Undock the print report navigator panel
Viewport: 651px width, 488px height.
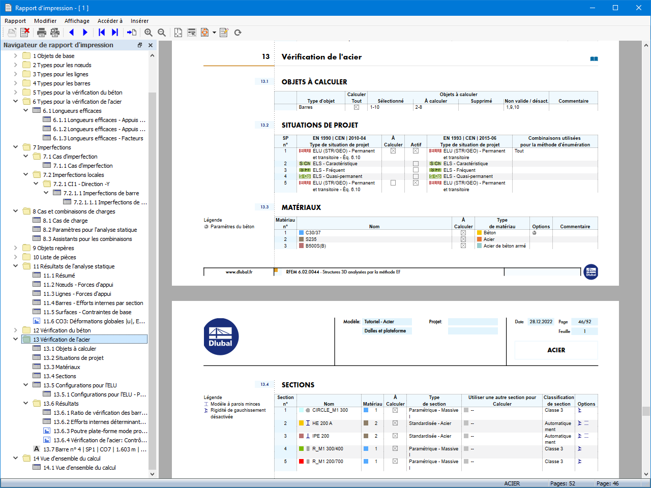point(140,45)
